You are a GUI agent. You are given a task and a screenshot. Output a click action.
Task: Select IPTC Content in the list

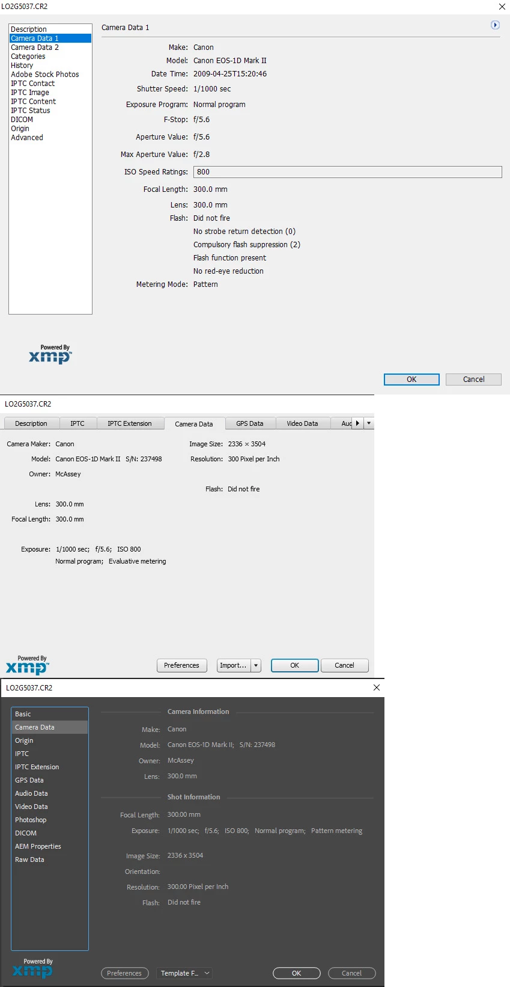[x=50, y=101]
